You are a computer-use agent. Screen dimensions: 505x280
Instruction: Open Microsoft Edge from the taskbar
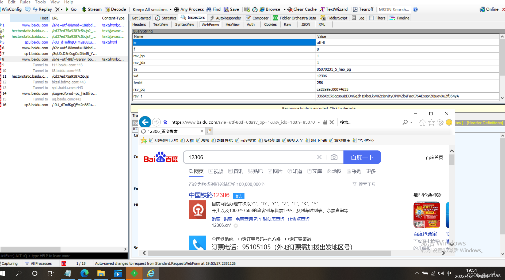coord(85,273)
